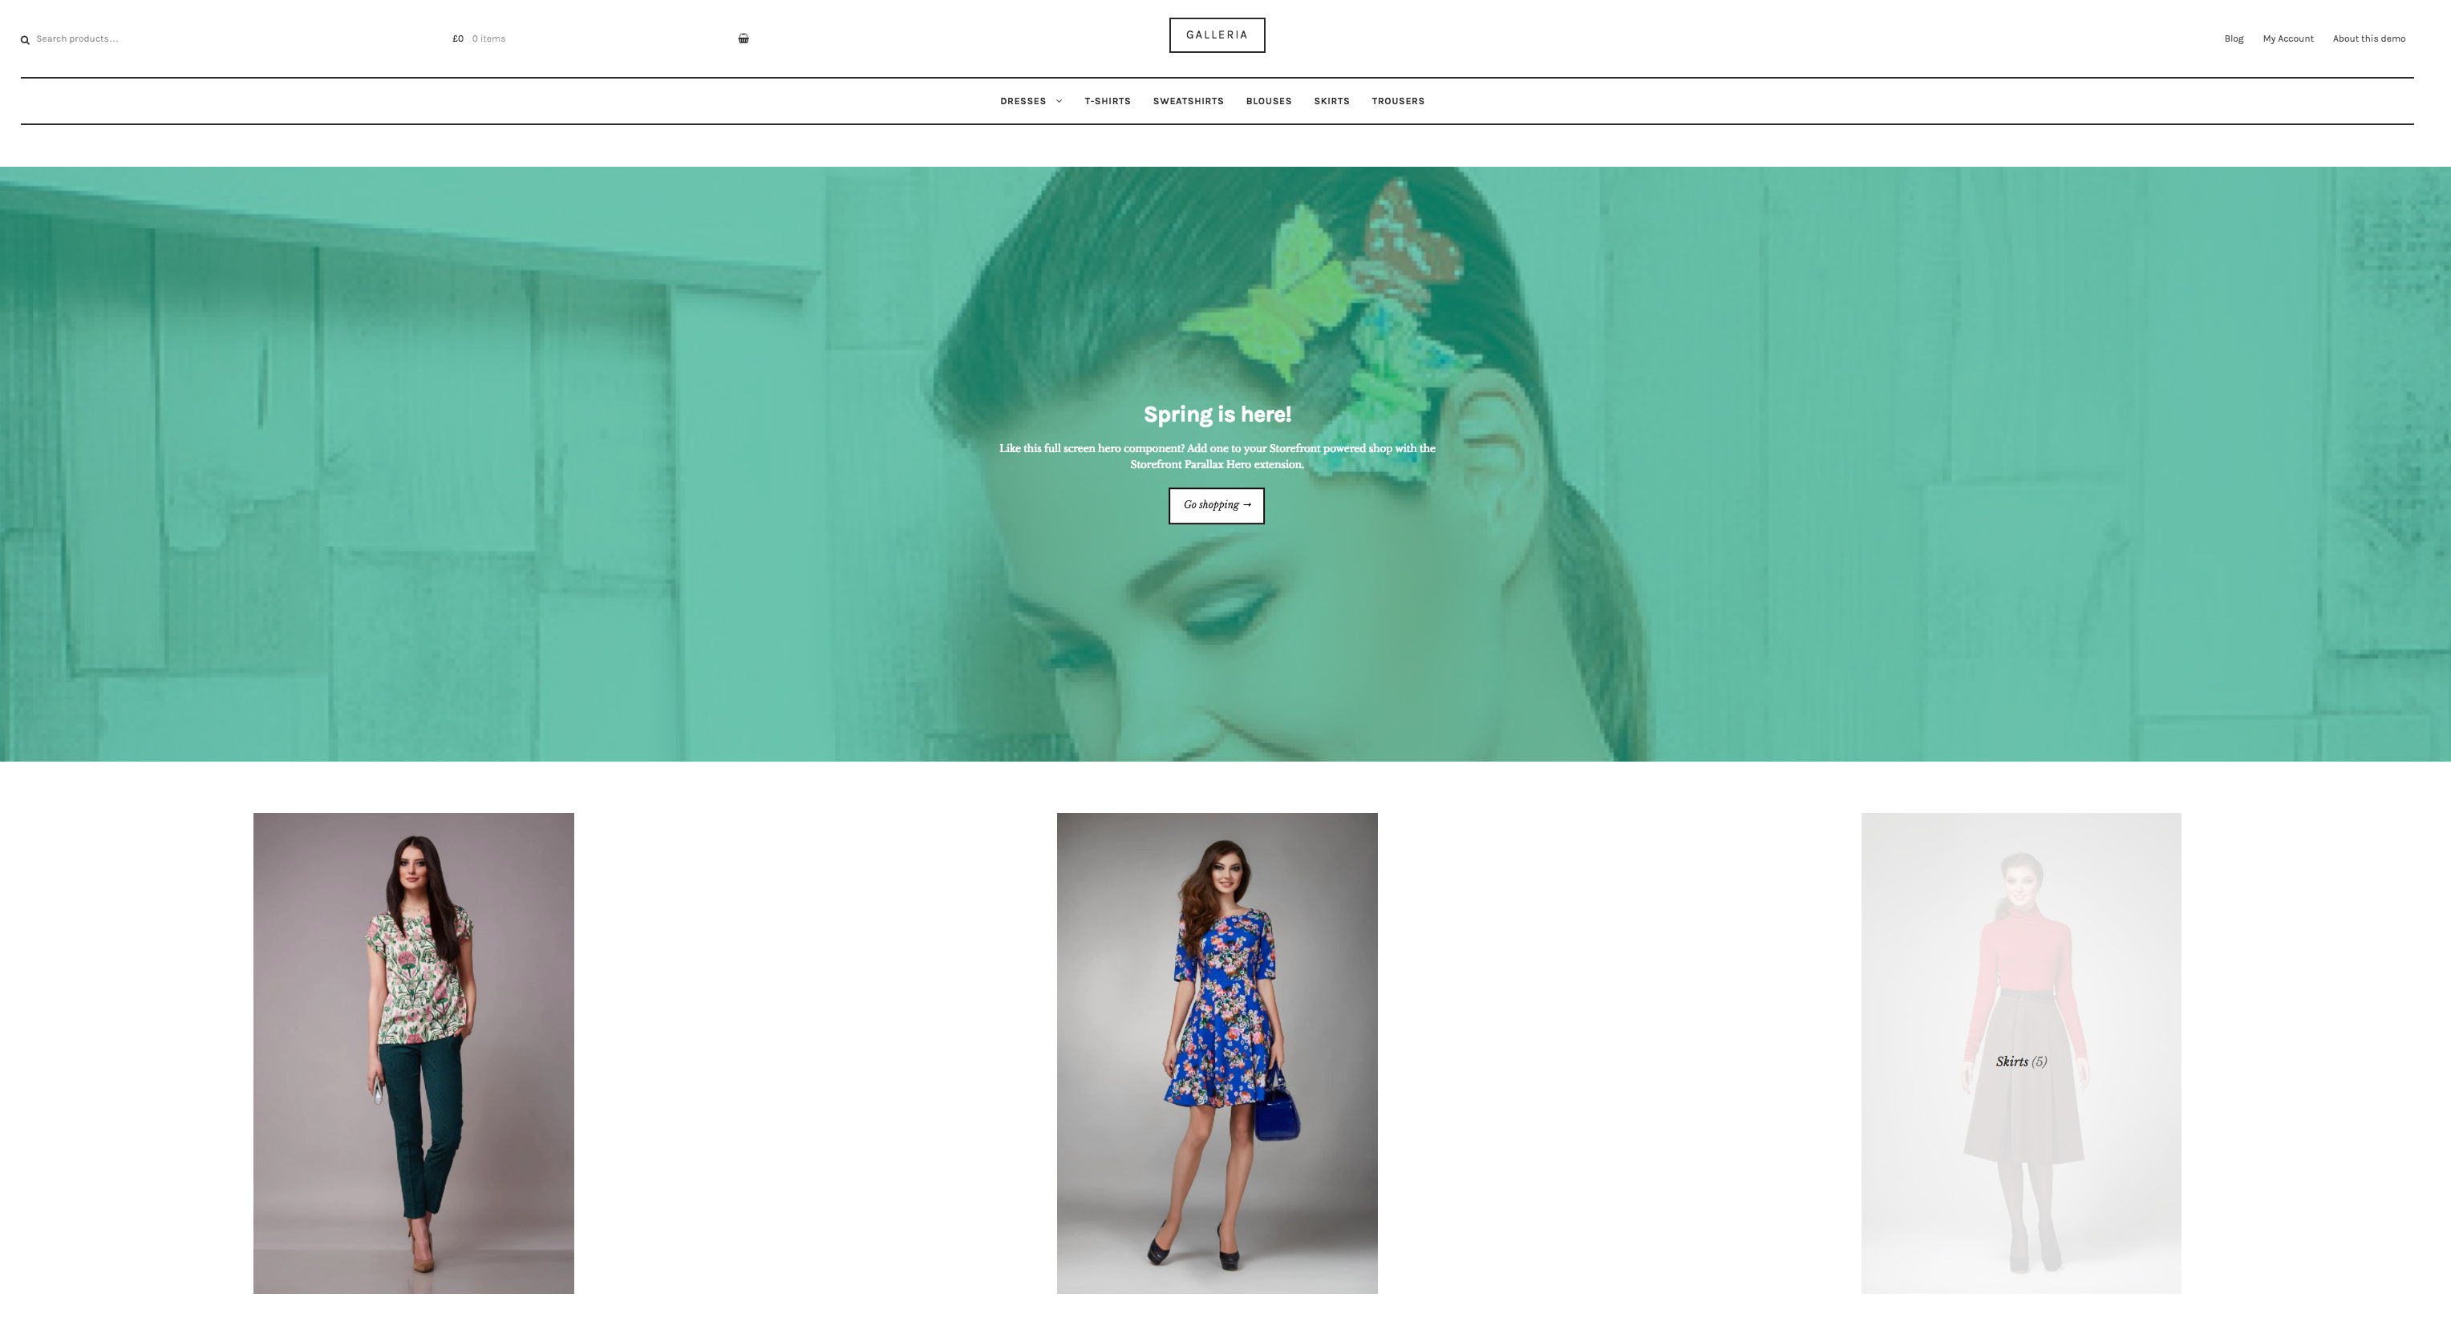
Task: Select the Skirts navigation tab
Action: [1331, 100]
